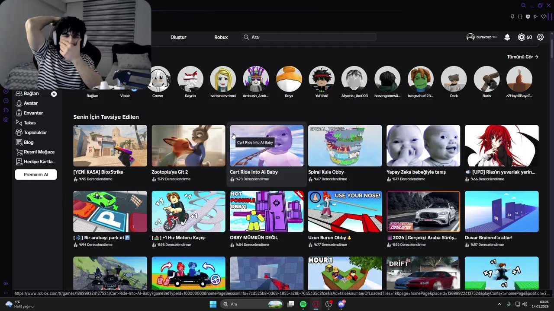Screen dimensions: 554x311
Task: Open friend Ambush_Amb's avatar
Action: coord(256,79)
